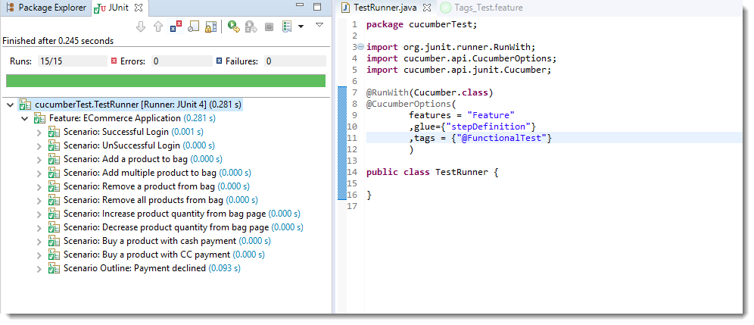Expand Scenario Outline: Payment declined node

[x=39, y=268]
